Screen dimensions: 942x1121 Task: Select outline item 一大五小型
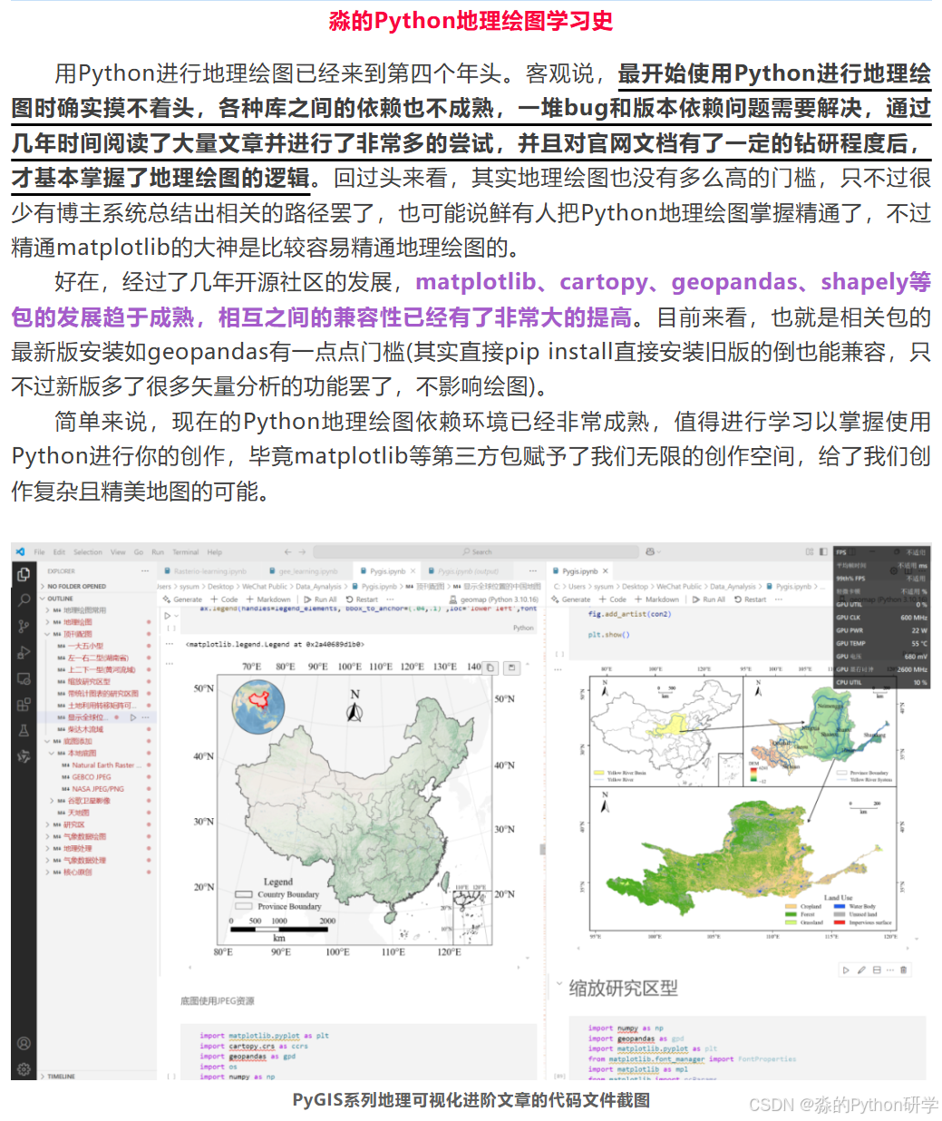[x=86, y=646]
